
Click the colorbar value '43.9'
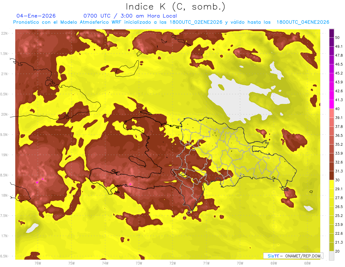point(339,82)
